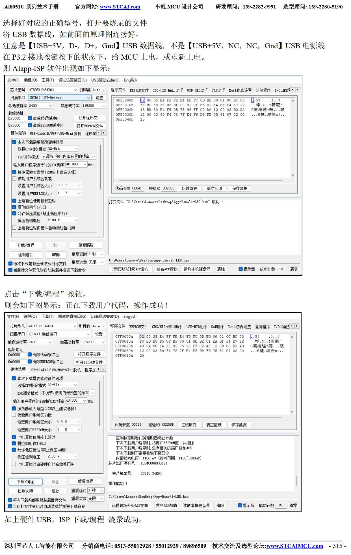Switch to CDC/HID-串口助手 tab in first screenshot
Viewport: 351px width, 555px height.
(x=168, y=90)
